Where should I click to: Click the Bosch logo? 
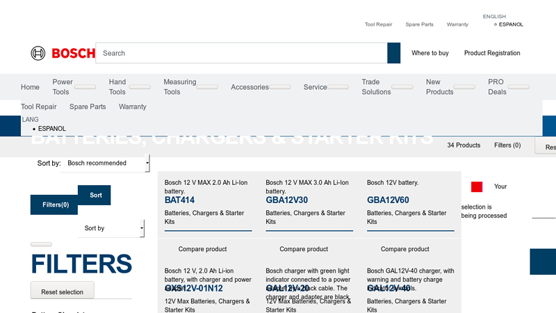point(63,53)
